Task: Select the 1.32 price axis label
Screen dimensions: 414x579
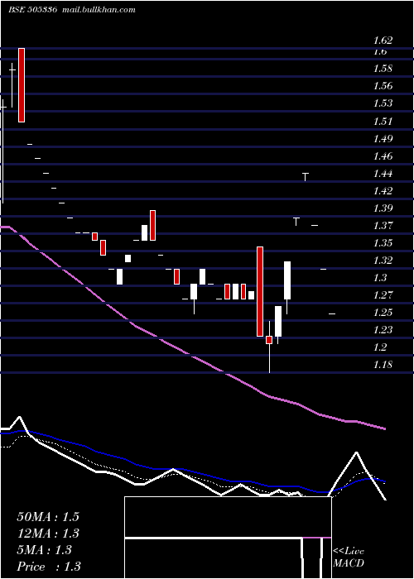Action: [383, 260]
